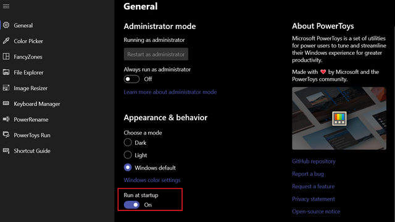Click the 'About PowerToys' heading
This screenshot has width=395, height=222.
coord(323,26)
